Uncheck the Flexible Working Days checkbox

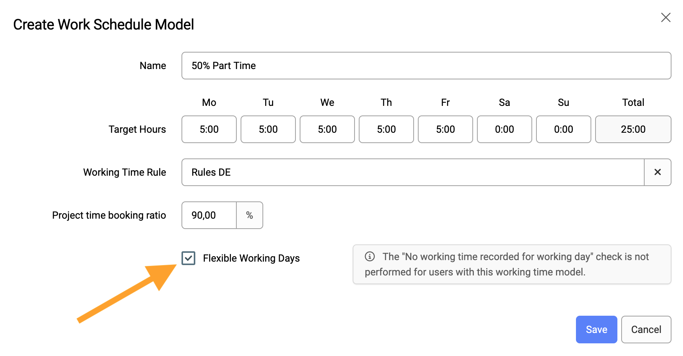coord(188,258)
